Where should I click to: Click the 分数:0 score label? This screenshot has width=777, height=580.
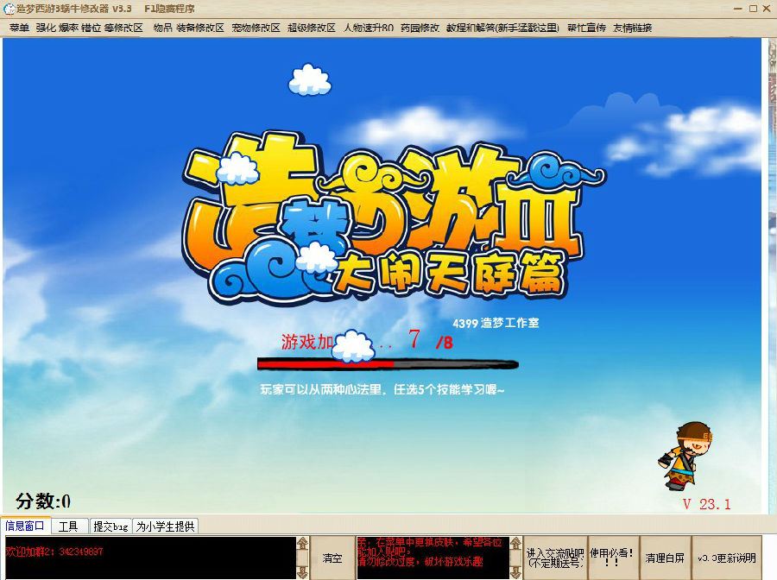point(42,501)
